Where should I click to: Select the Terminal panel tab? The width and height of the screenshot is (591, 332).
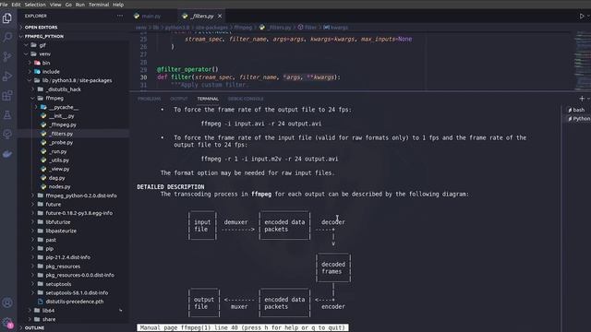tap(208, 99)
